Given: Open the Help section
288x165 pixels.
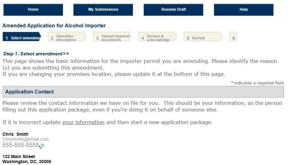Looking at the screenshot, I should pos(244,9).
